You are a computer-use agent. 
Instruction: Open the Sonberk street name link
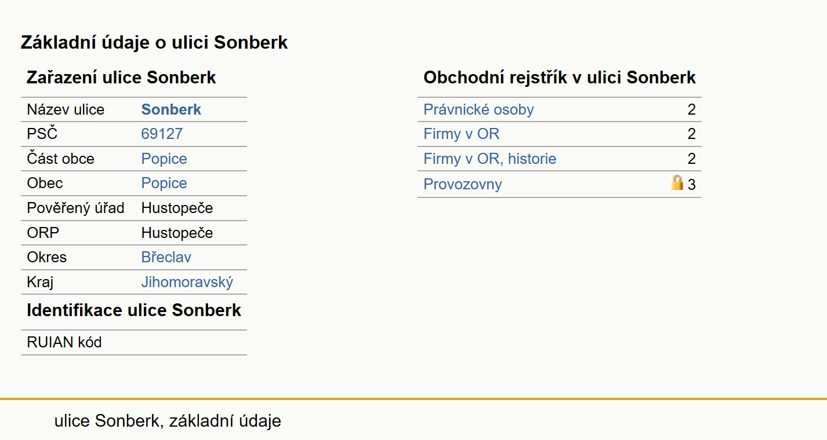(x=171, y=109)
